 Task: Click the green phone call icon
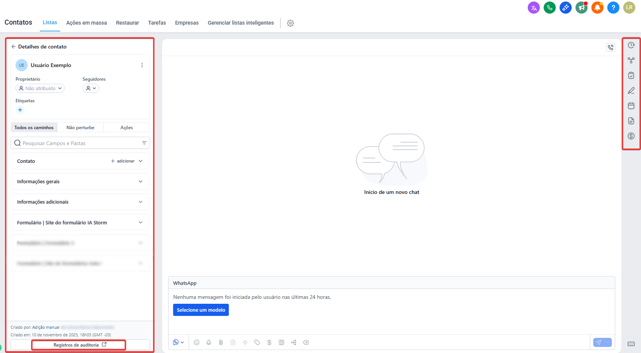point(549,8)
